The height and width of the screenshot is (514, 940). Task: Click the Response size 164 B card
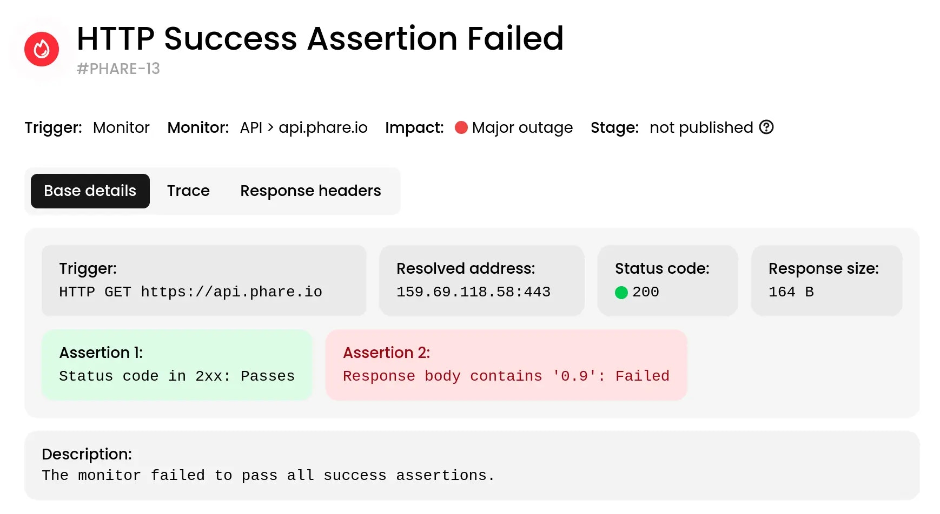click(826, 281)
